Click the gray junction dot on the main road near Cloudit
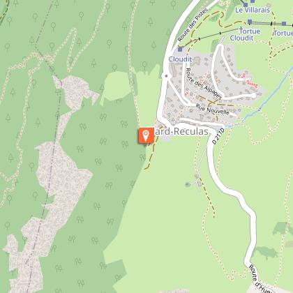293x293 pixels. (166, 76)
